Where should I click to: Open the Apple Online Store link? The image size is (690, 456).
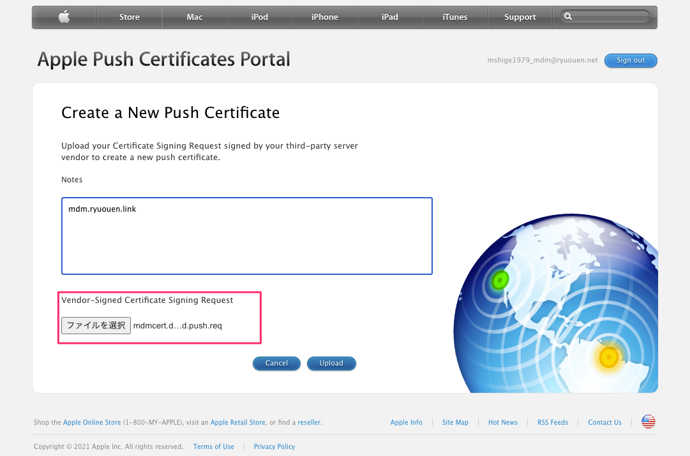(x=92, y=422)
